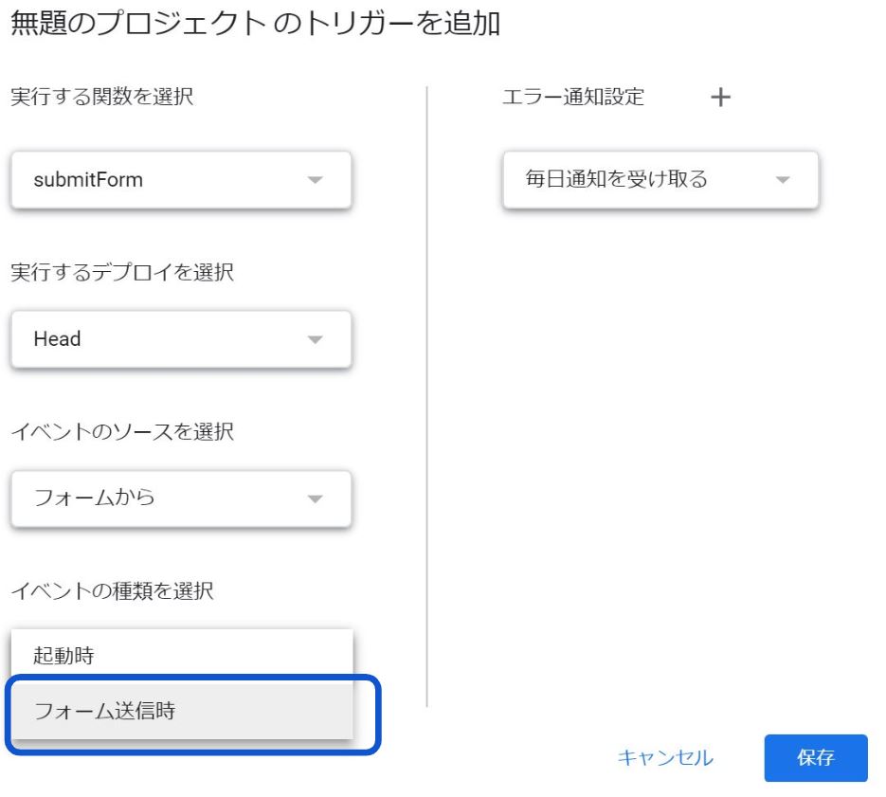Screen dimensions: 886x797
Task: Click the キャンセル button
Action: pos(665,758)
